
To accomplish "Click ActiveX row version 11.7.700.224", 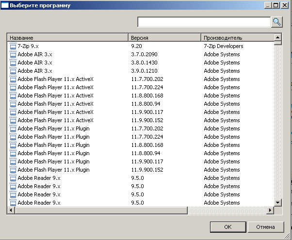I will 147,87.
